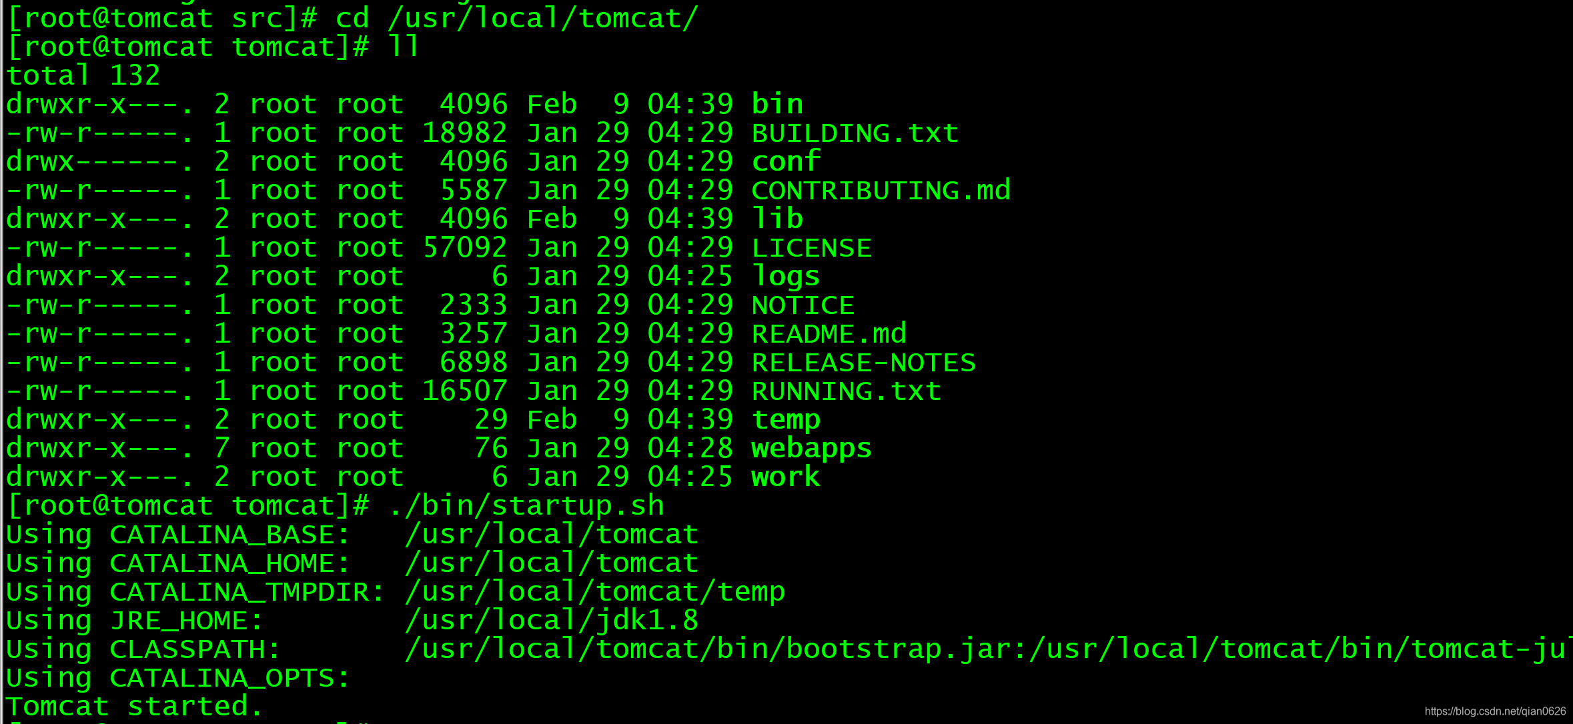Select file size 3257 for README.md
Screen dimensions: 1573x724
(474, 333)
